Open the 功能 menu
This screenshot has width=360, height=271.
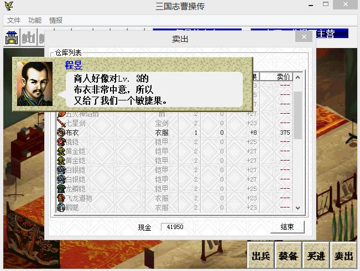[x=35, y=20]
